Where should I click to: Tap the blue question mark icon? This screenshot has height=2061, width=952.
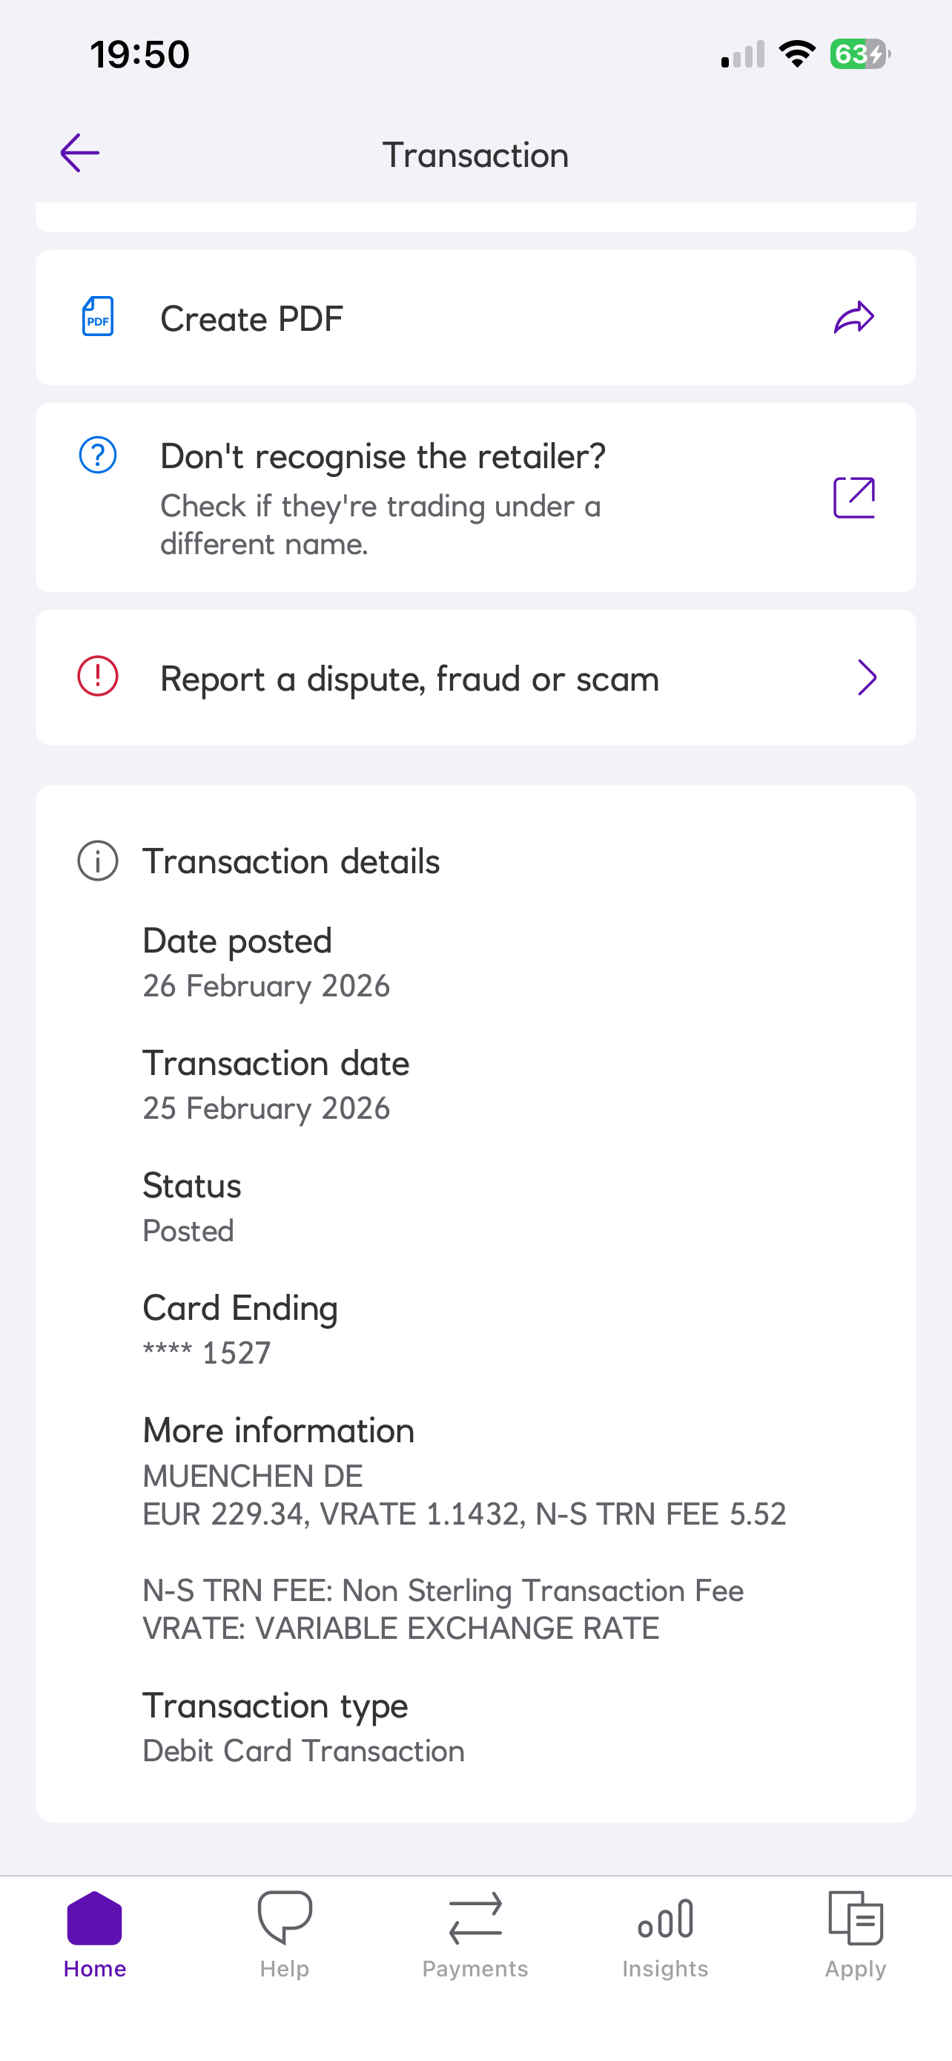point(98,456)
